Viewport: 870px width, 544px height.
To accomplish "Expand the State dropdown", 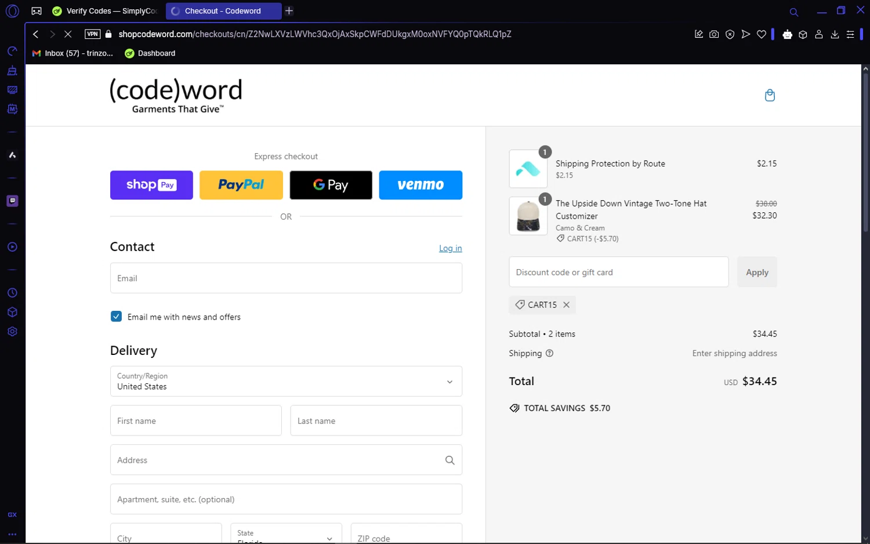I will 286,533.
